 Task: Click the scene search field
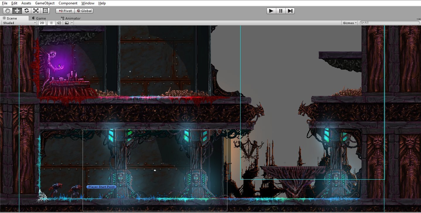(389, 23)
